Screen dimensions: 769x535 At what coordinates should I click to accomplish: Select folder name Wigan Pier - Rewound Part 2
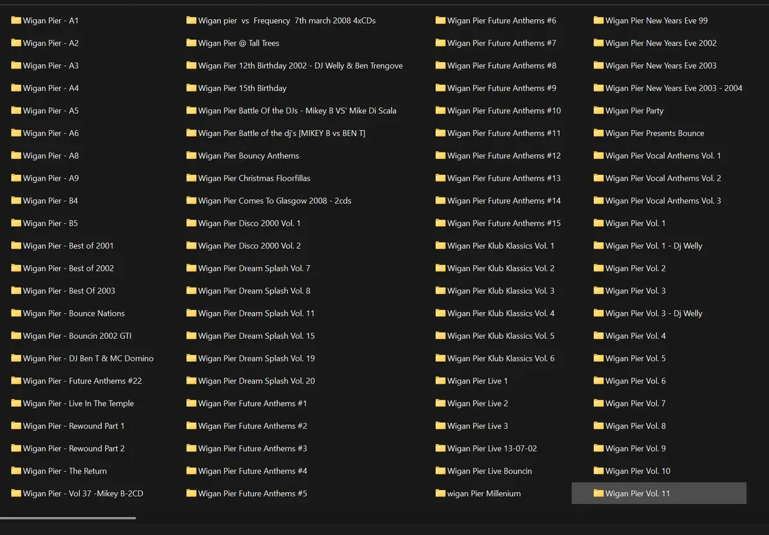[74, 449]
